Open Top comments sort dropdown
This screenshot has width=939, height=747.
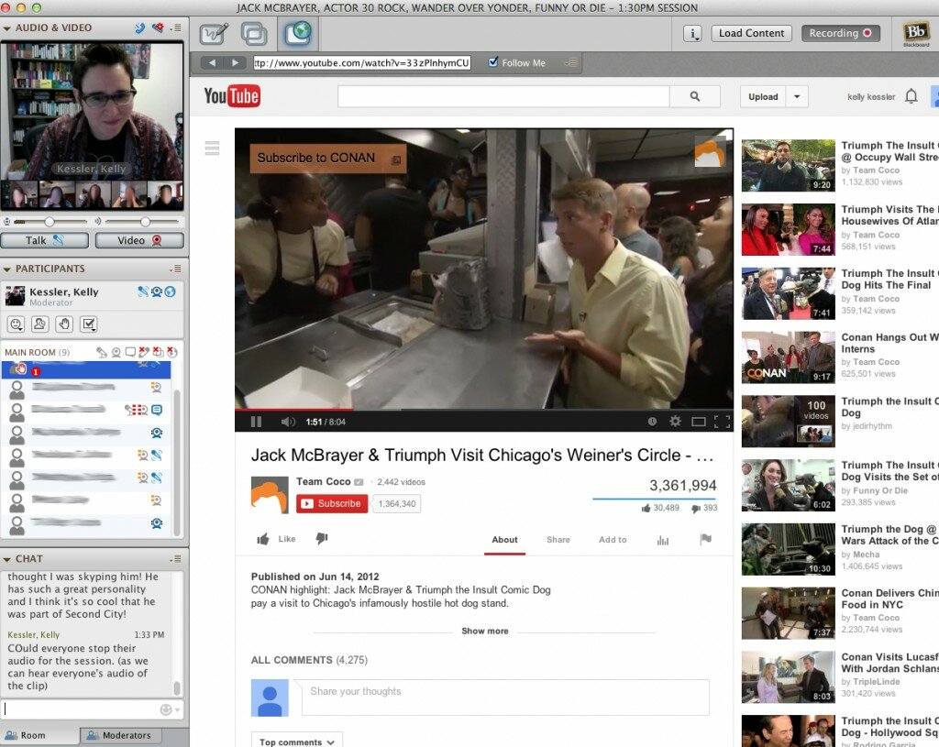[297, 741]
